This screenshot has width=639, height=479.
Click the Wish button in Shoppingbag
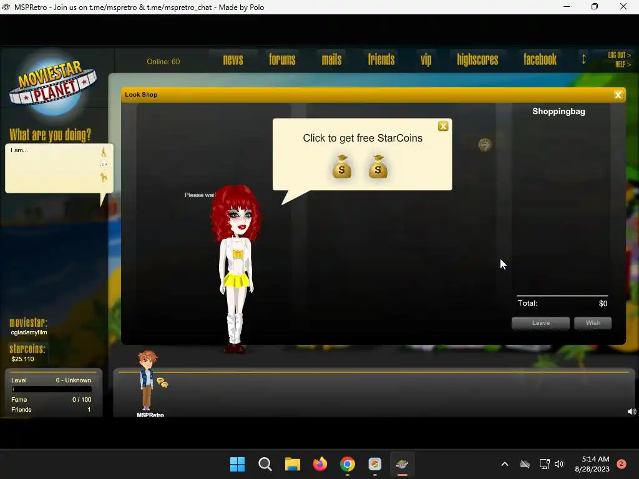tap(593, 323)
